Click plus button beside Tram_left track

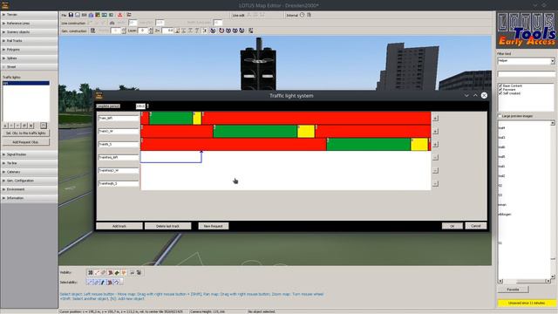tap(435, 119)
